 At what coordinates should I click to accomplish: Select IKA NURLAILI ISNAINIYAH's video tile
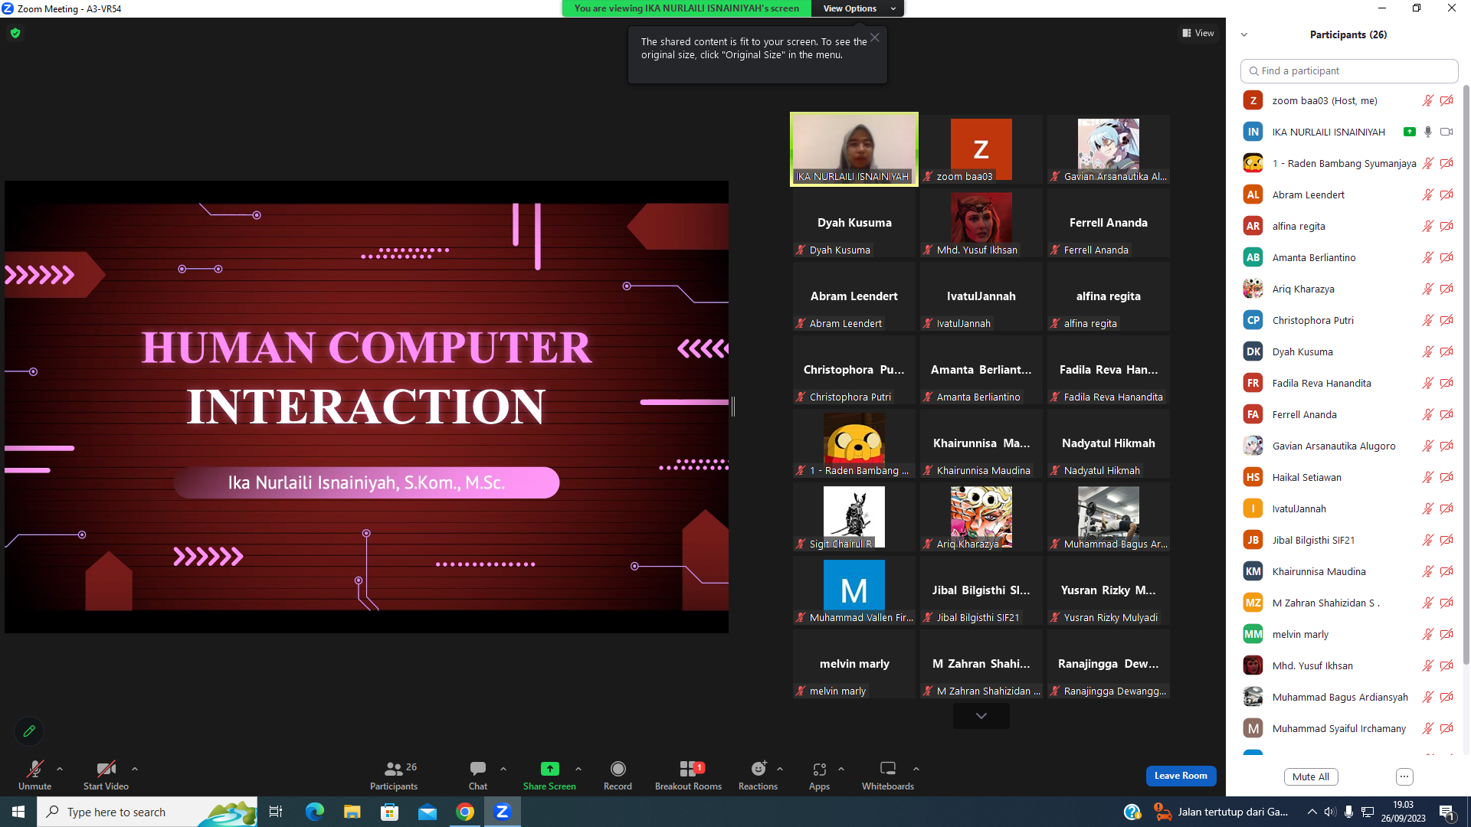click(854, 149)
